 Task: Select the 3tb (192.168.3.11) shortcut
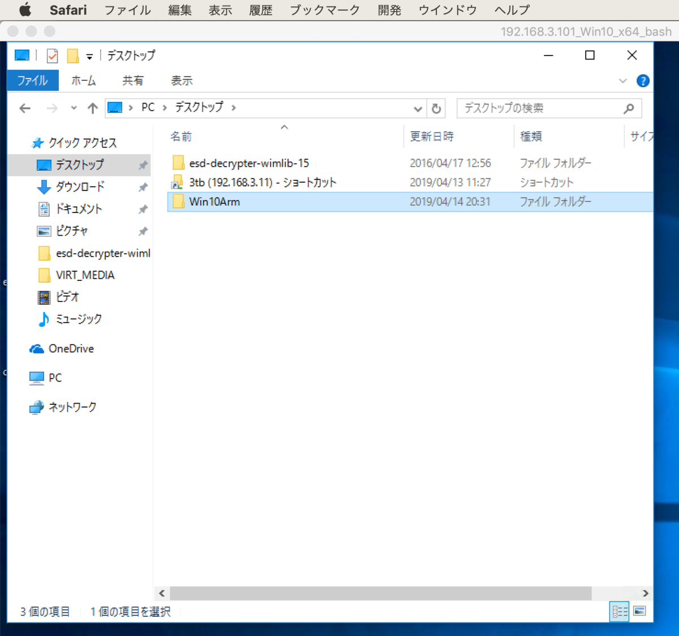[x=263, y=183]
